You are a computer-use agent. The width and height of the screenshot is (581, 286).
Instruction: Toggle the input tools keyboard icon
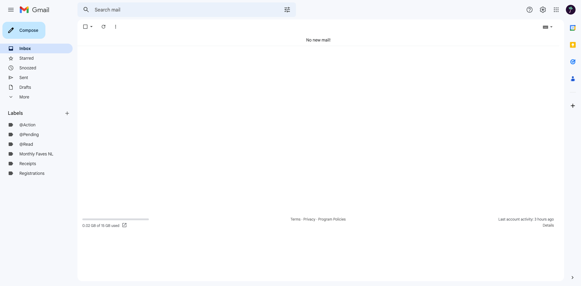pyautogui.click(x=546, y=27)
